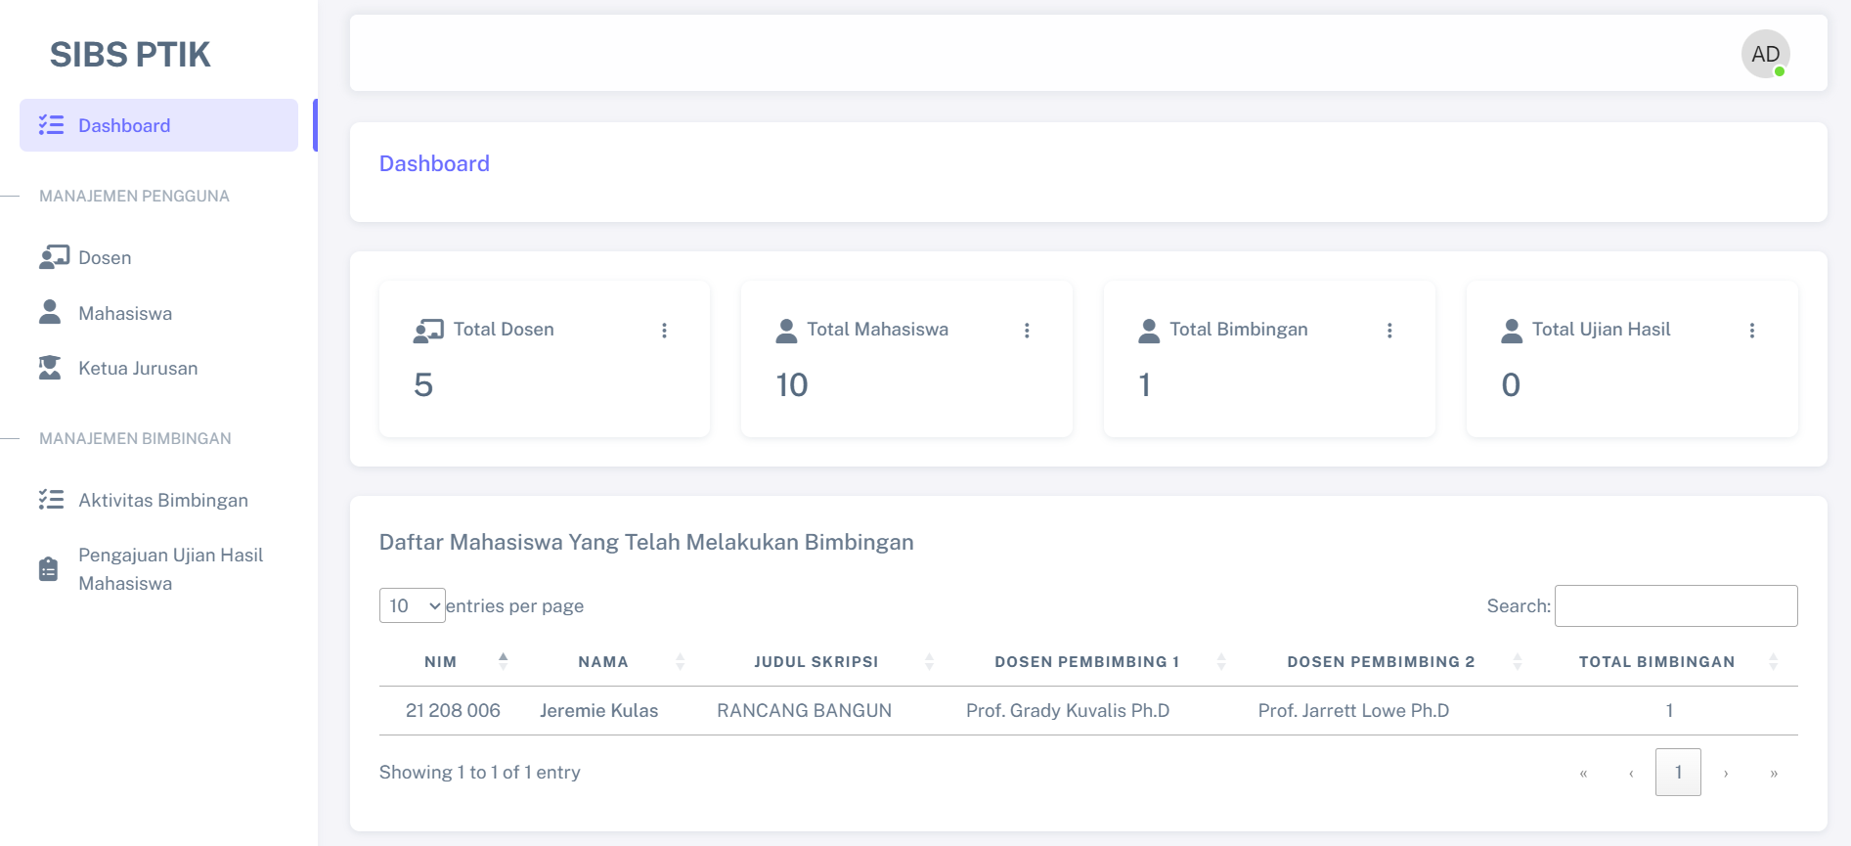Viewport: 1851px width, 846px height.
Task: Expand the entries per page dropdown
Action: click(x=413, y=605)
